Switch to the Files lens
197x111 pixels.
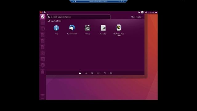pyautogui.click(x=92, y=73)
